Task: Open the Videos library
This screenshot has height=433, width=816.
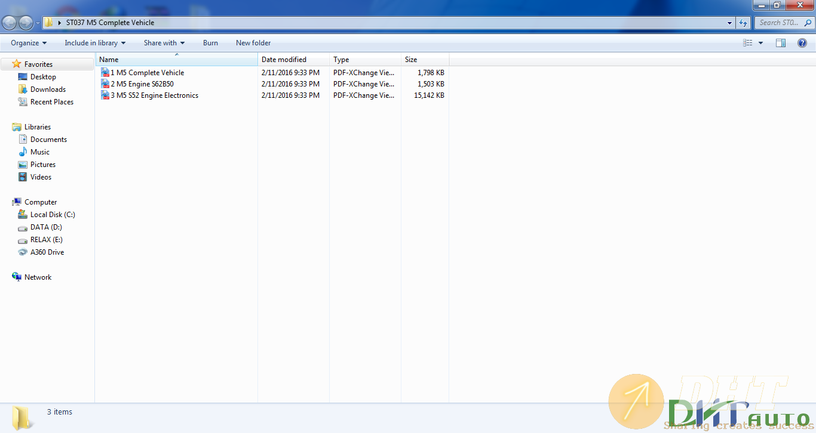Action: pyautogui.click(x=41, y=177)
